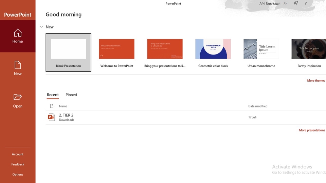
Task: Open Options in the sidebar
Action: pyautogui.click(x=18, y=175)
